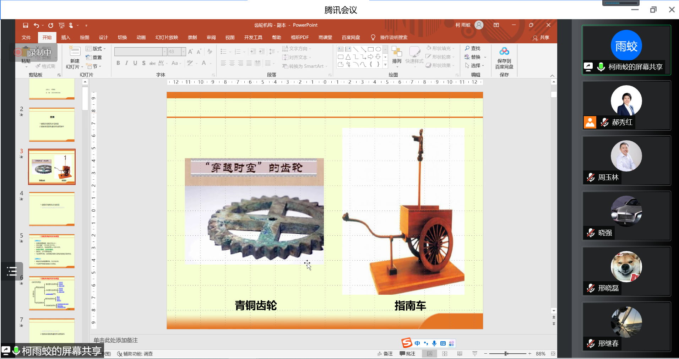Image resolution: width=679 pixels, height=359 pixels.
Task: Toggle underline formatting
Action: click(135, 63)
